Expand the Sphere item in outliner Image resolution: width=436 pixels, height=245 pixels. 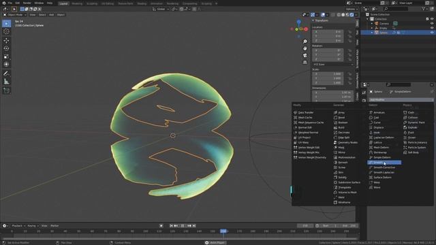click(372, 33)
